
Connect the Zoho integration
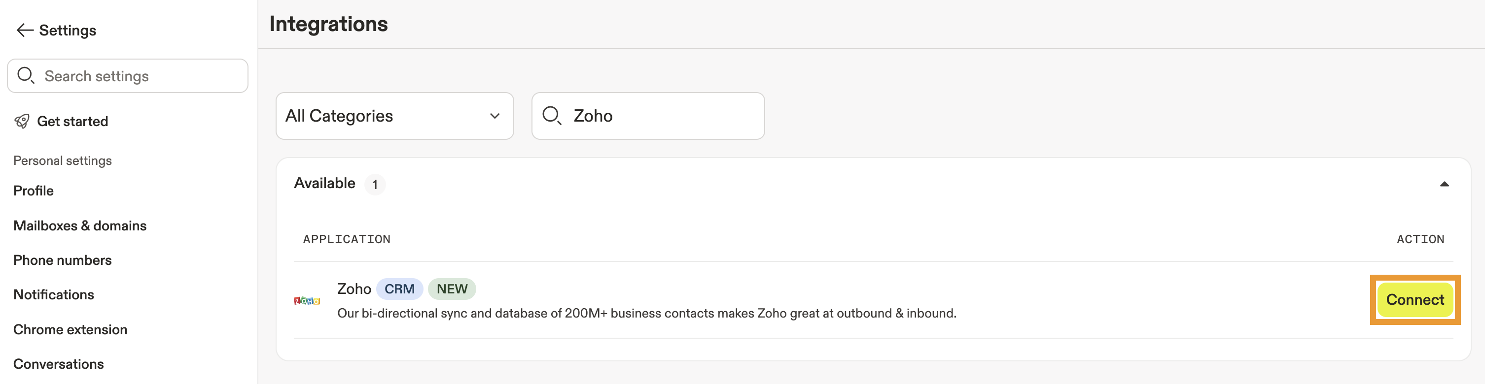pyautogui.click(x=1414, y=300)
